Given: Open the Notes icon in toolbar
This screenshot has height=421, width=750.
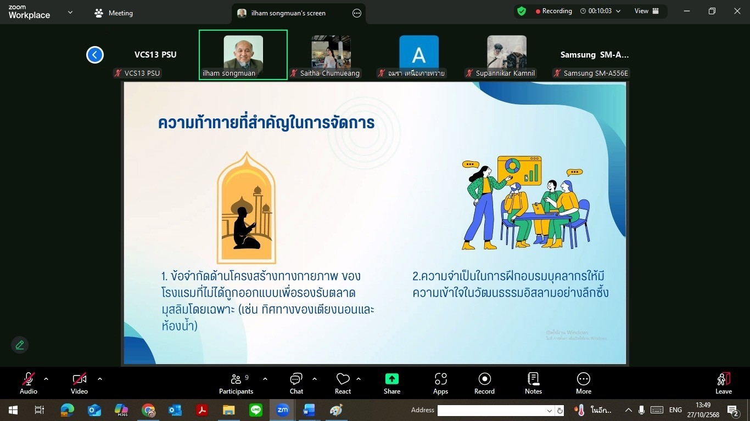Looking at the screenshot, I should coord(533,379).
